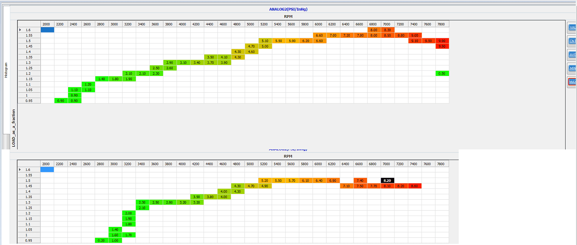
Task: Select the light-blue 1.6 / 2000 cell in lower table
Action: tap(47, 170)
